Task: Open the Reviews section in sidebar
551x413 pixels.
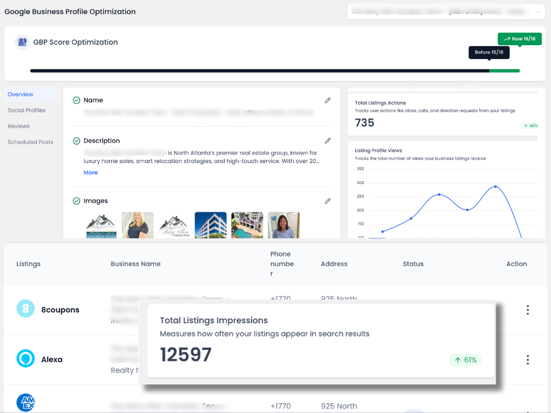Action: (19, 126)
